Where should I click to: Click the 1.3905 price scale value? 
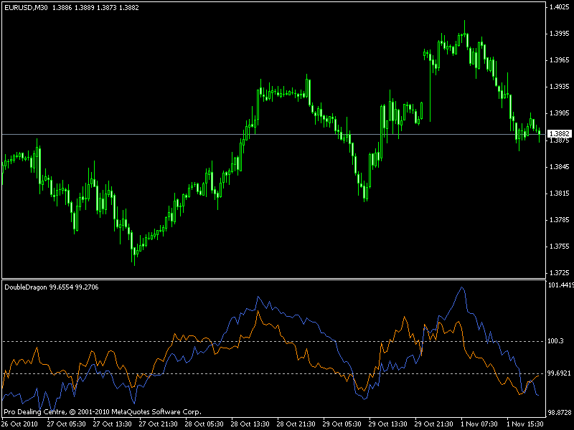point(559,113)
